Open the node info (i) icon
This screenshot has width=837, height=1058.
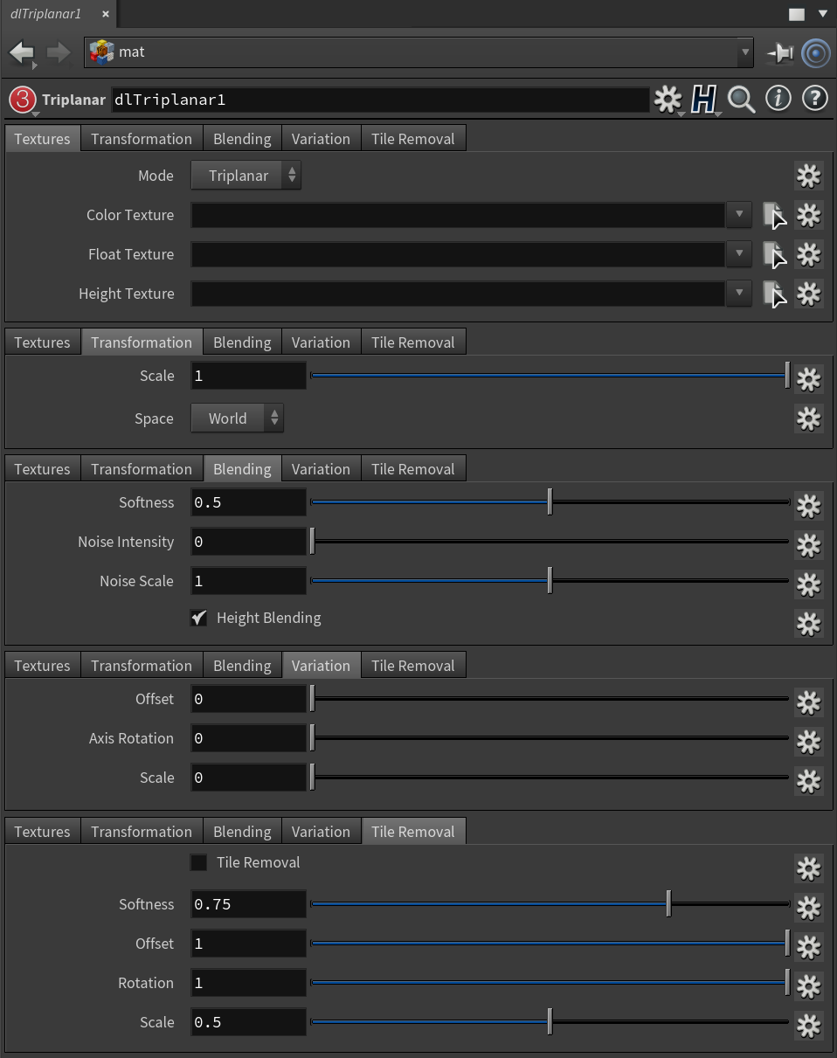778,99
